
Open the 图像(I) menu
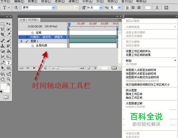coord(32,1)
